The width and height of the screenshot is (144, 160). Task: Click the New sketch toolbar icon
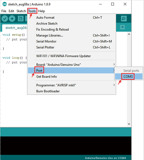21,19
